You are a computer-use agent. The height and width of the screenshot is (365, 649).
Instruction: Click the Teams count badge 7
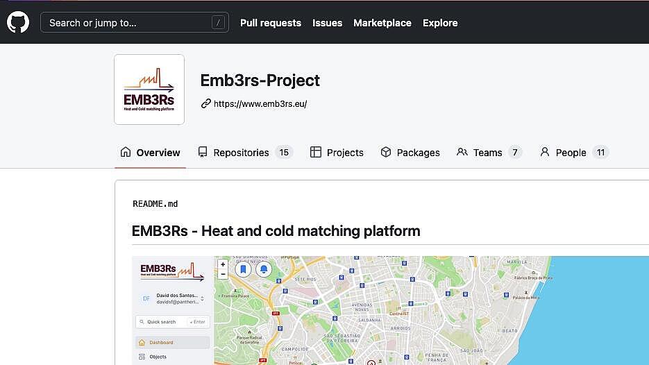pyautogui.click(x=515, y=153)
